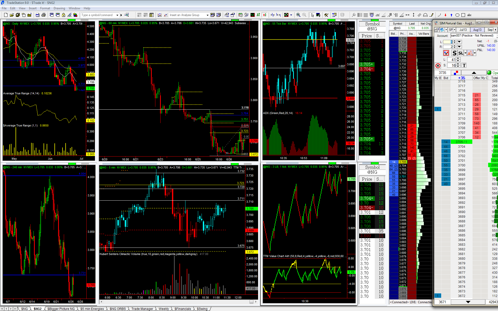Open the Insert menu
Viewport: 498px width, 311px height.
click(33, 8)
